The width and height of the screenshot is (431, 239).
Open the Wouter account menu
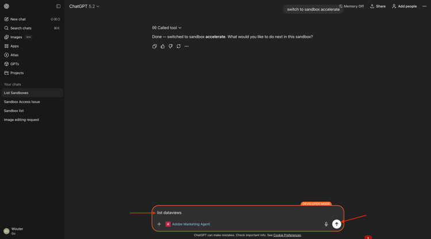pos(32,231)
